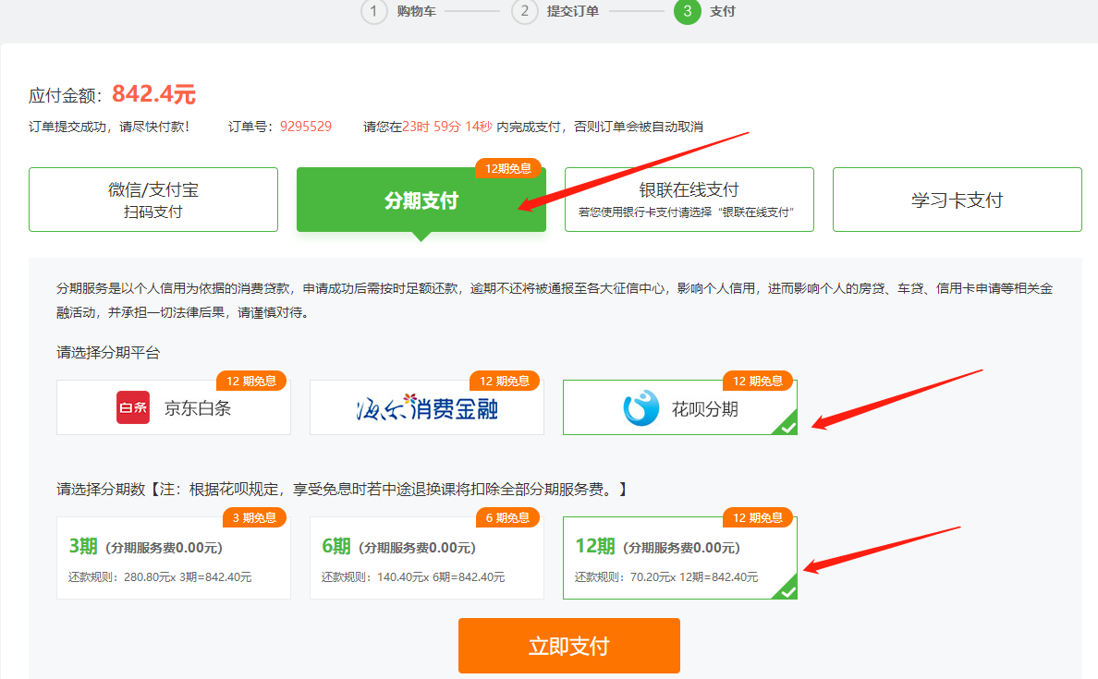Click the green step 3 payment circle

click(x=687, y=12)
